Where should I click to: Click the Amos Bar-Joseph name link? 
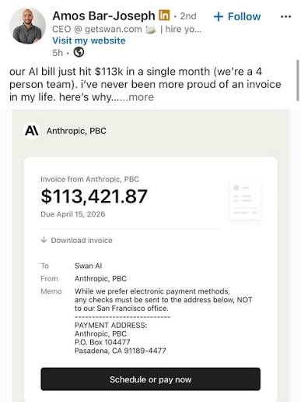click(x=103, y=16)
